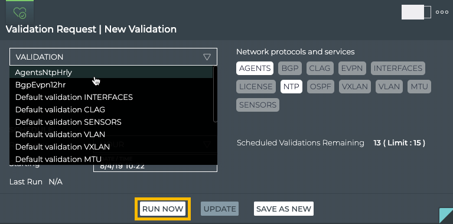The width and height of the screenshot is (453, 224).
Task: Click the card size picker slider
Action: point(416,12)
